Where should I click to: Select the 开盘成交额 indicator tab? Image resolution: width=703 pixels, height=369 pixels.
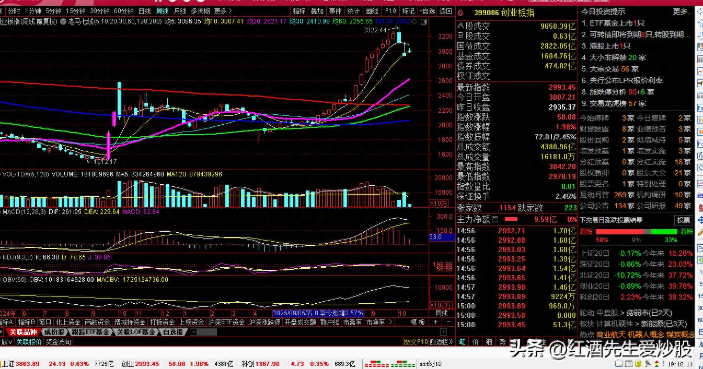click(x=300, y=323)
